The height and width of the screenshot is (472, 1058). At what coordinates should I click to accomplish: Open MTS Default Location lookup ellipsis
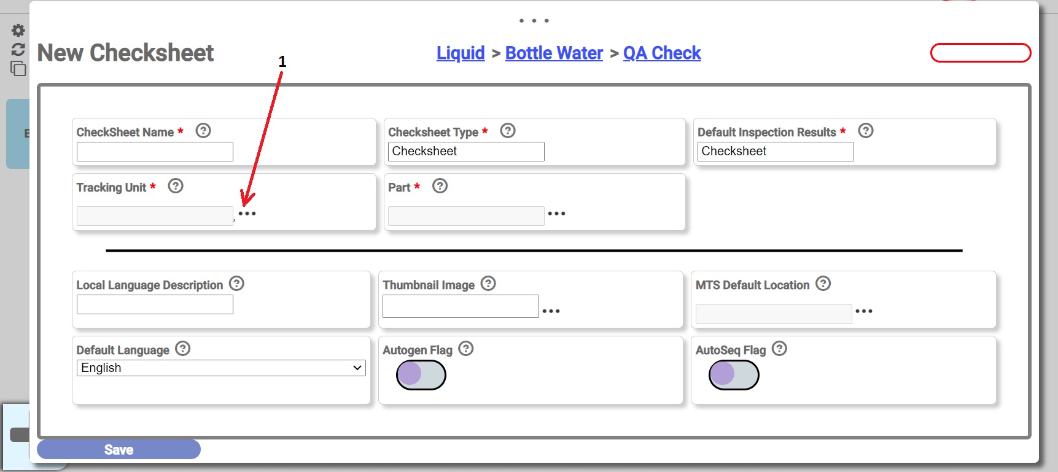[x=864, y=311]
